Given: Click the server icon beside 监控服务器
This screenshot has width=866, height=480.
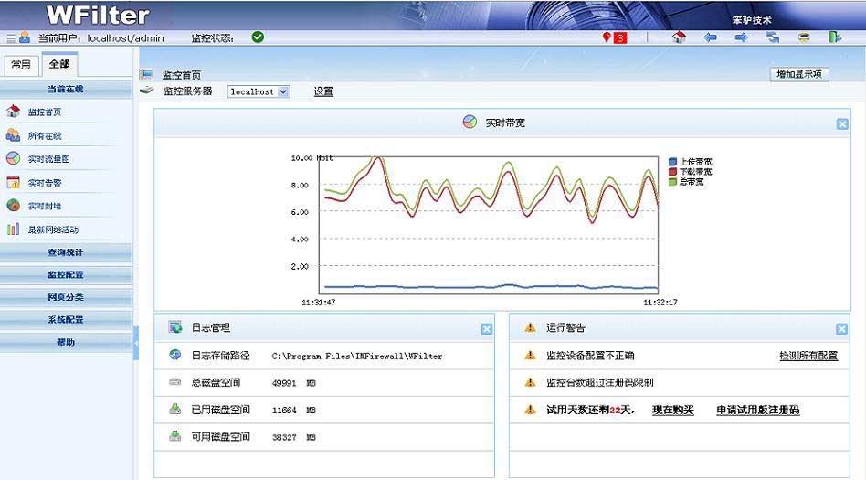Looking at the screenshot, I should coord(146,91).
